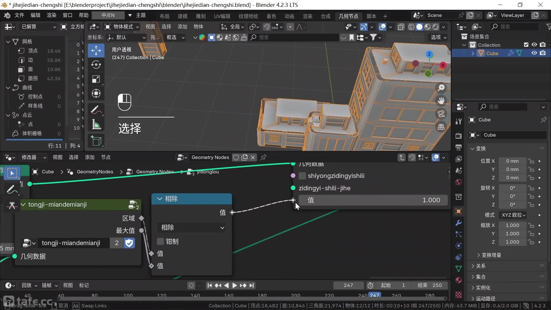Click the Add Cube tool icon
551x310 pixels.
point(96,141)
